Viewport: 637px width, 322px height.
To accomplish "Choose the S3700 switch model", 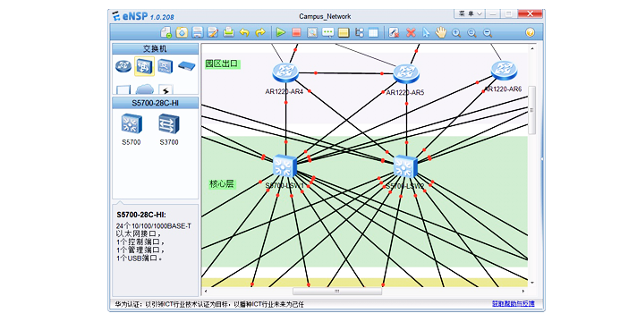I will pos(169,129).
